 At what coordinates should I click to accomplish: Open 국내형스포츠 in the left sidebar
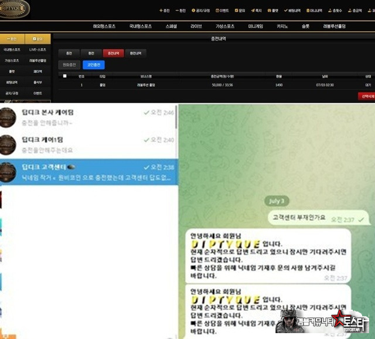click(x=12, y=49)
